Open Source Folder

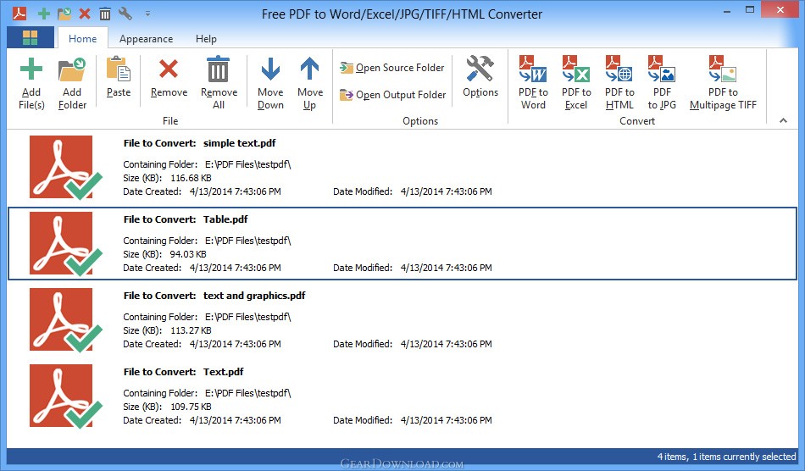[392, 68]
